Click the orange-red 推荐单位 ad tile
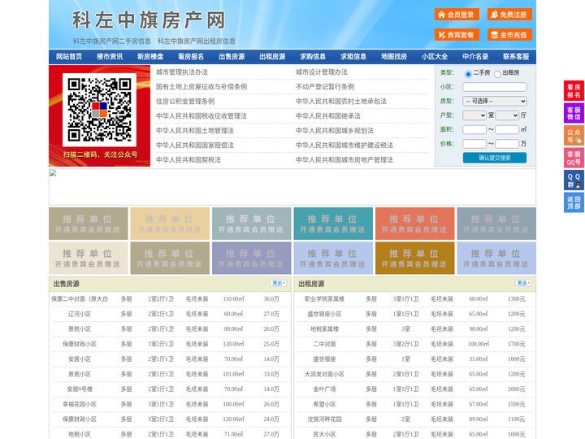The width and height of the screenshot is (585, 439). 415,224
